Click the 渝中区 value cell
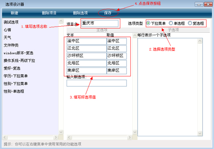The width and height of the screenshot is (214, 149). coord(117,41)
